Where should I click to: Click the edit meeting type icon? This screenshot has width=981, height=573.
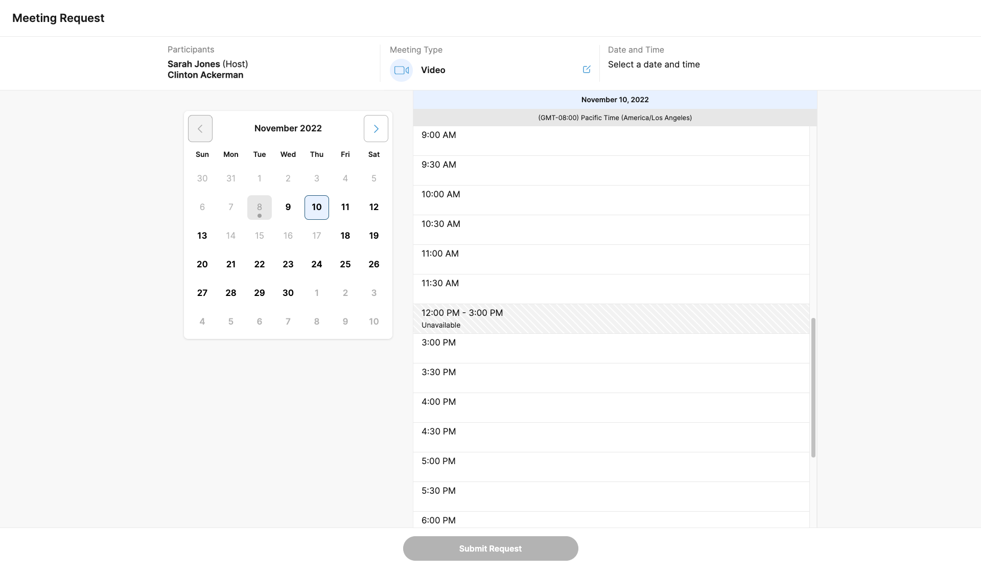pos(587,70)
